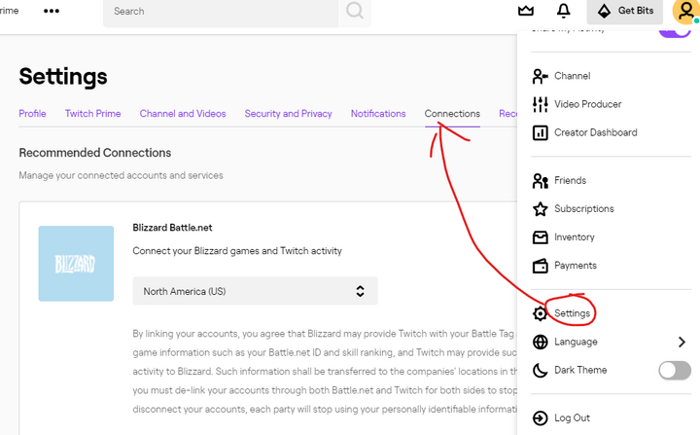Viewport: 700px width, 435px height.
Task: Click the Dark Theme label
Action: [580, 370]
